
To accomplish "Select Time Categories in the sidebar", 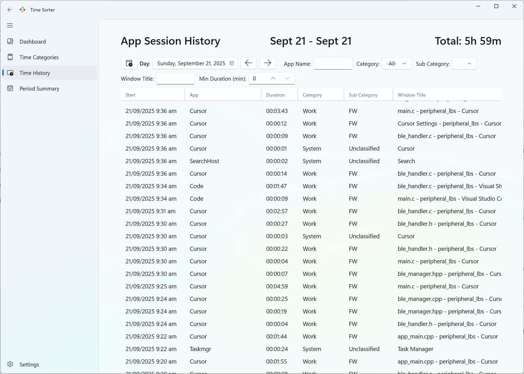I will tap(39, 57).
